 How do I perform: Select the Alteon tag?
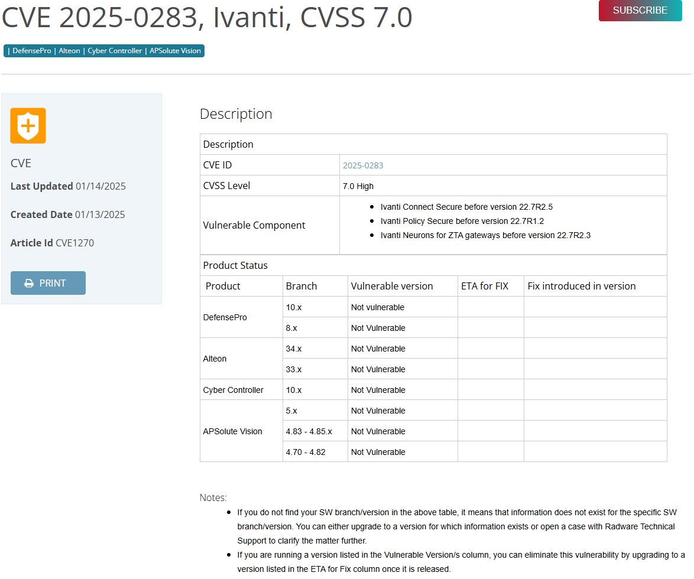[x=70, y=51]
